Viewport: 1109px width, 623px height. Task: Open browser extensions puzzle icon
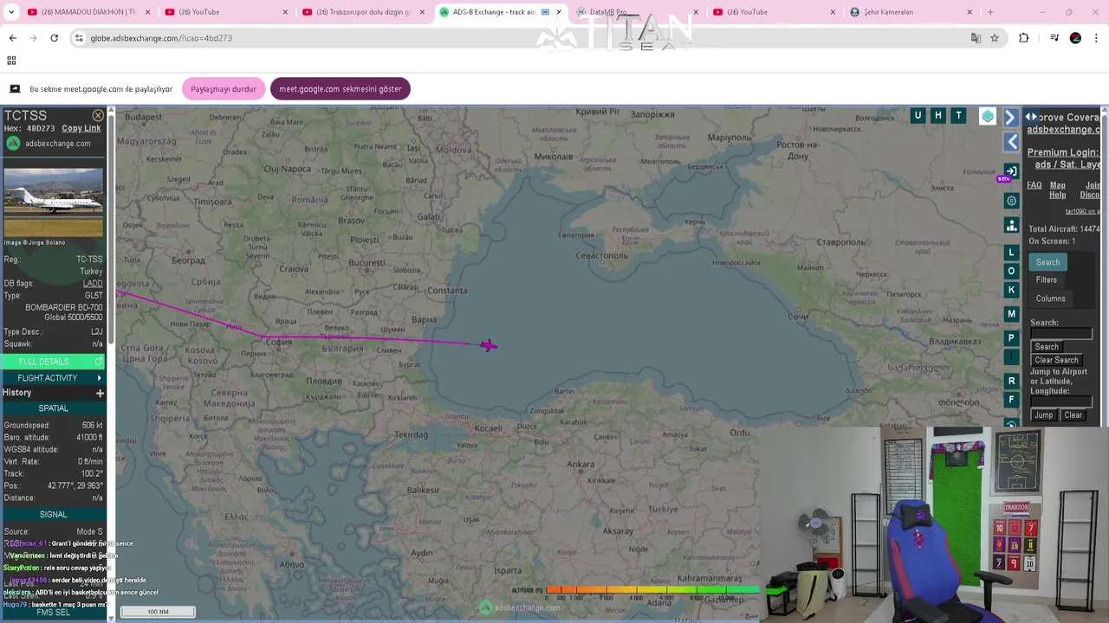click(1023, 38)
